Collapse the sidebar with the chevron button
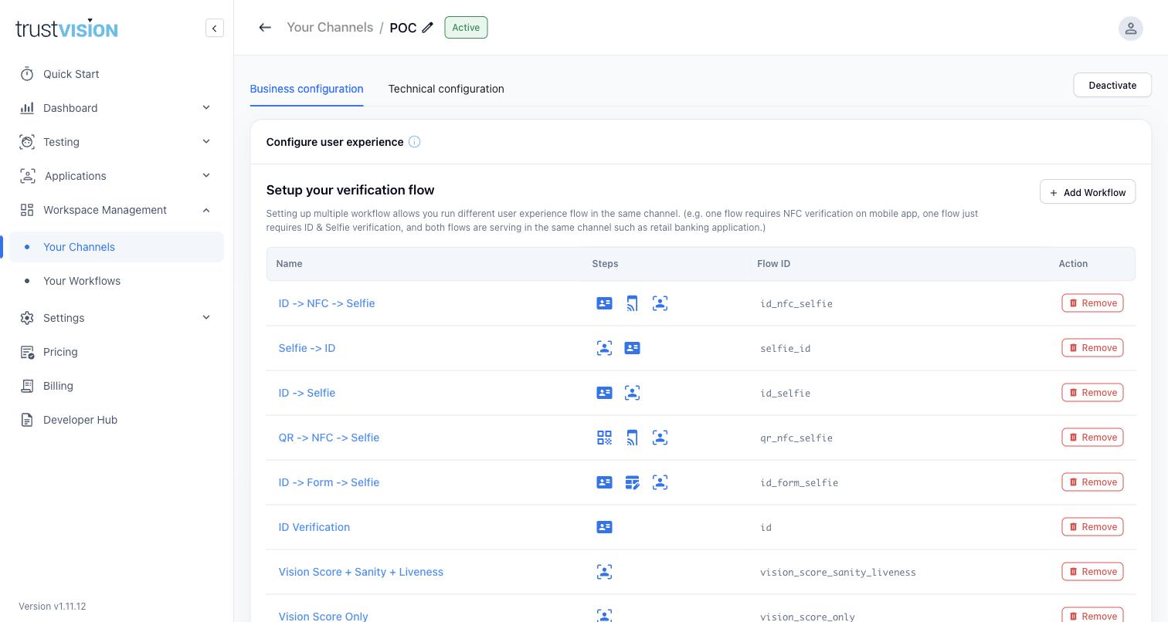1168x622 pixels. click(x=215, y=29)
